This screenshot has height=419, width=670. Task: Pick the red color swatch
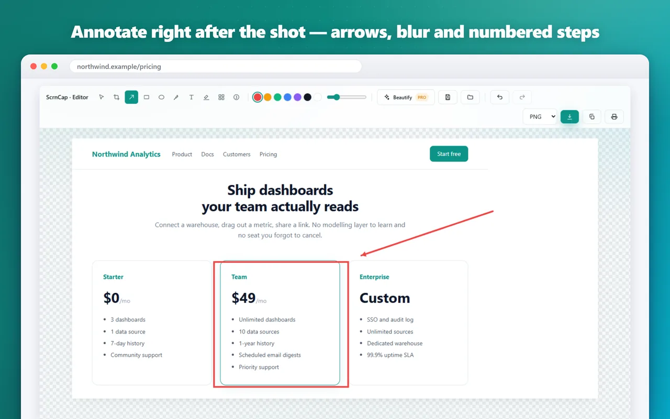coord(258,97)
